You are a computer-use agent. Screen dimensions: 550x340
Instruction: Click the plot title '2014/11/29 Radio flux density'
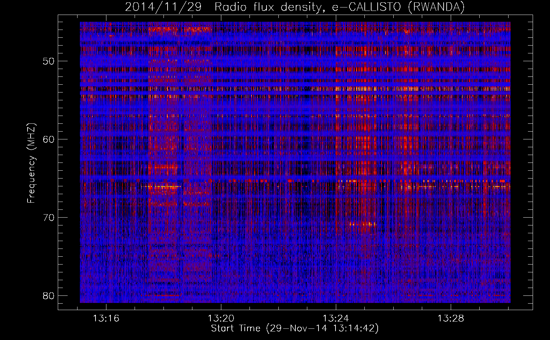(294, 7)
